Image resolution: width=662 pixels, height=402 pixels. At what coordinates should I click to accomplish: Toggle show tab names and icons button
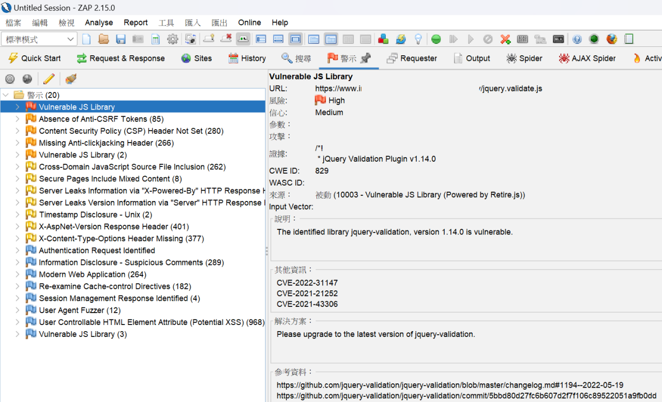[243, 39]
